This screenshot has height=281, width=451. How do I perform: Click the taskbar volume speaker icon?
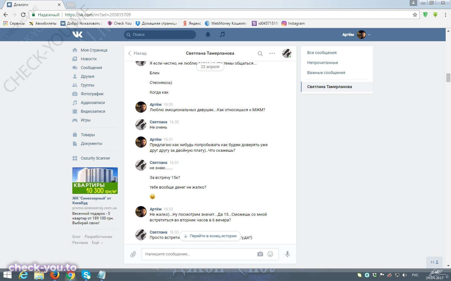click(405, 275)
